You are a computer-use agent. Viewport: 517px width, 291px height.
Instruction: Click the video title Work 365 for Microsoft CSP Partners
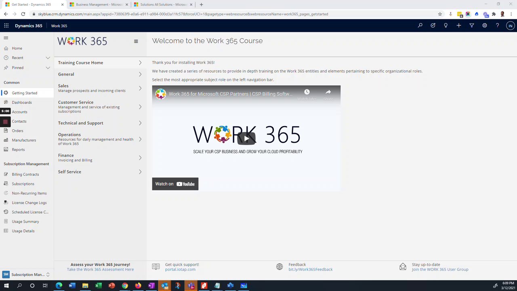tap(230, 94)
